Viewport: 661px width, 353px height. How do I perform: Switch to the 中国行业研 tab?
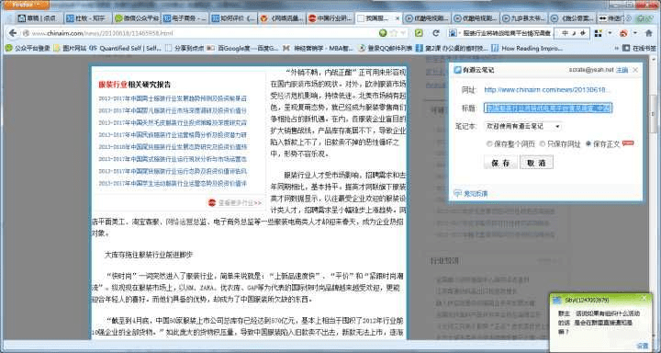pyautogui.click(x=330, y=18)
